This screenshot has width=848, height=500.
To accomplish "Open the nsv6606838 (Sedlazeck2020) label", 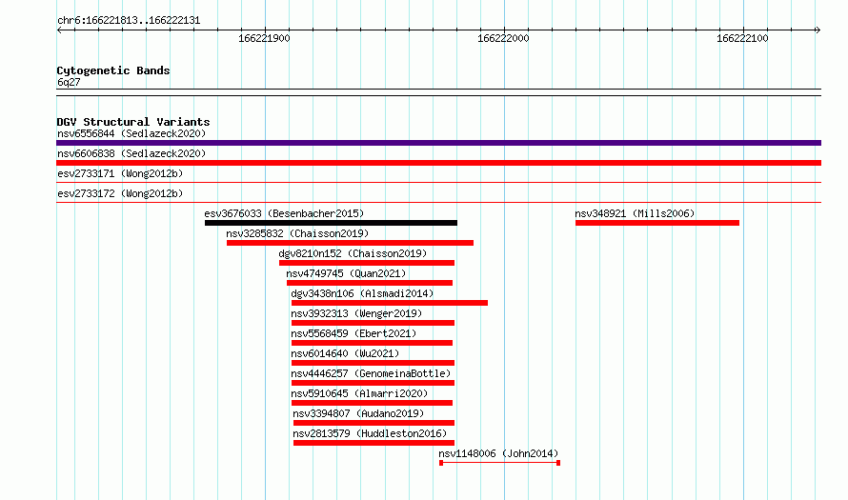I will pos(131,153).
